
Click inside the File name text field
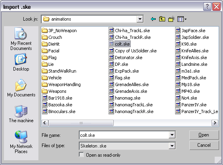[124, 135]
